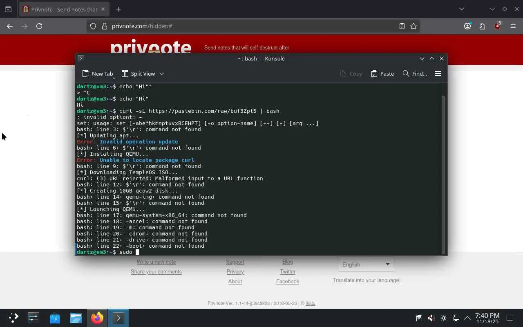Open Firefox recent tabs view icon

[8, 9]
